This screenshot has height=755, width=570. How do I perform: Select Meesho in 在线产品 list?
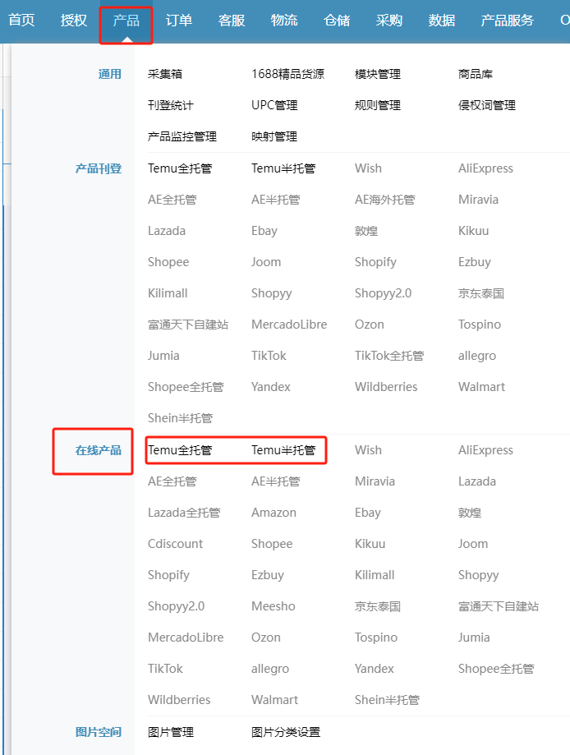(273, 606)
